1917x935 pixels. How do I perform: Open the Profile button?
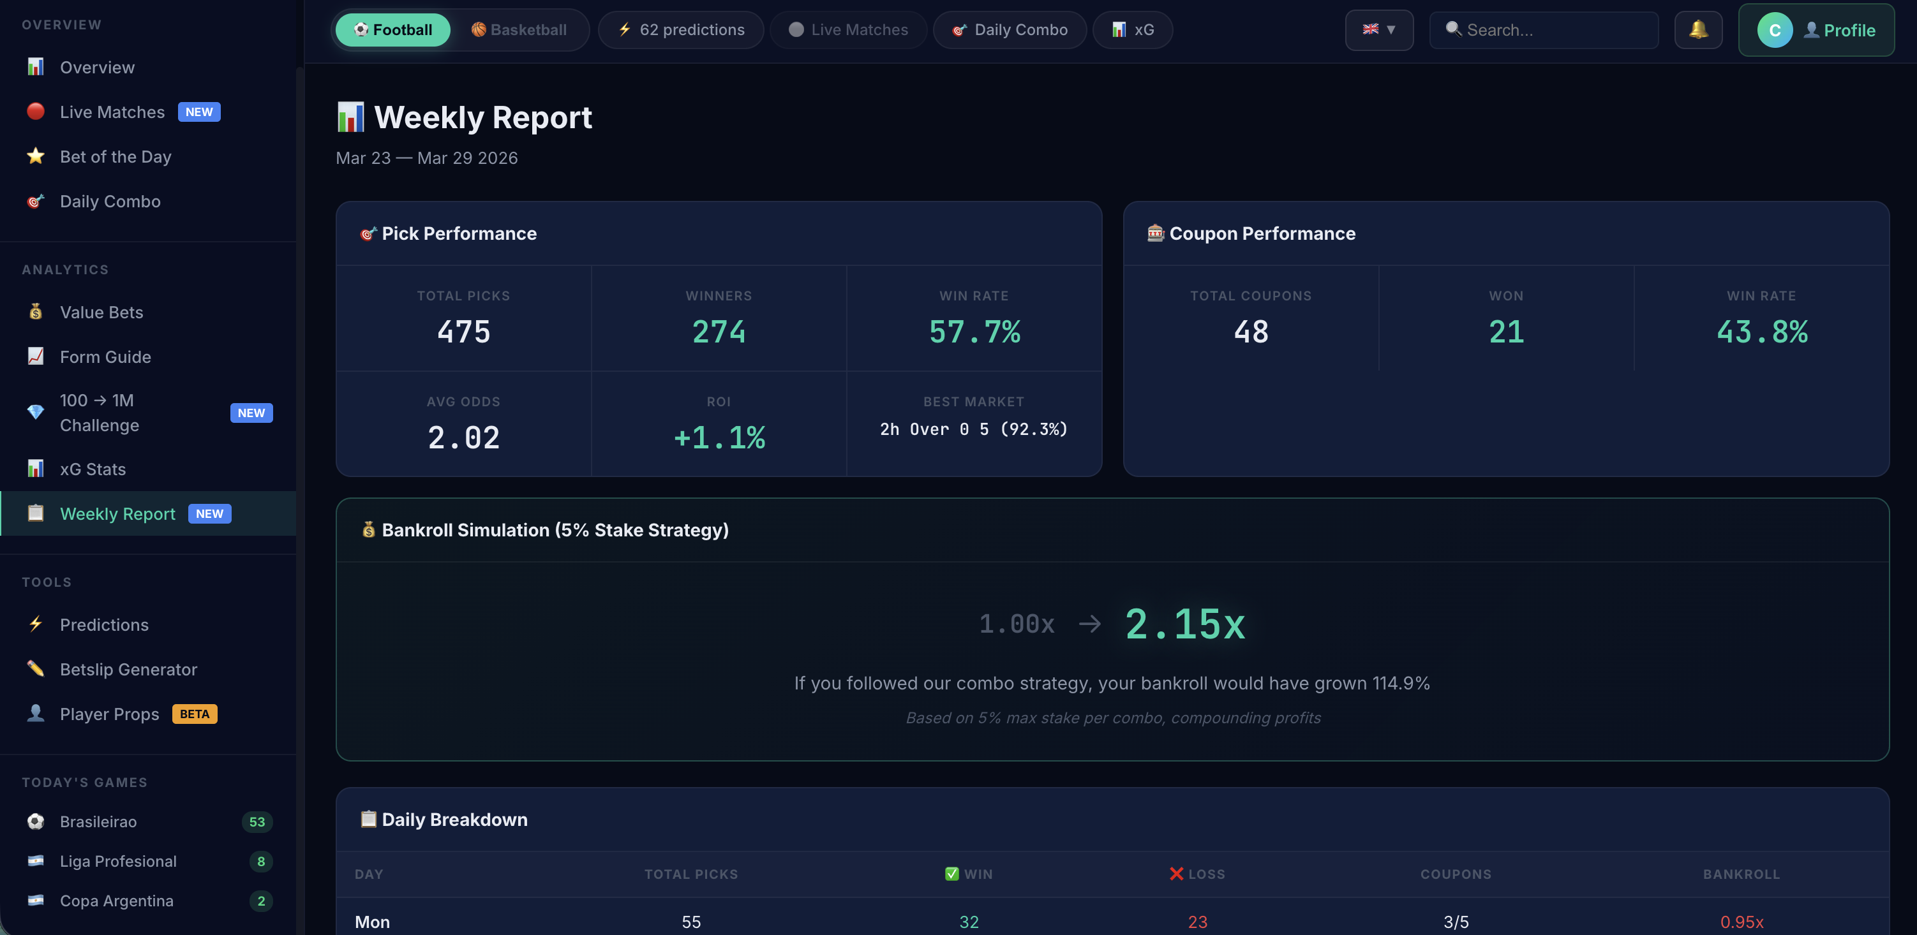[1816, 30]
